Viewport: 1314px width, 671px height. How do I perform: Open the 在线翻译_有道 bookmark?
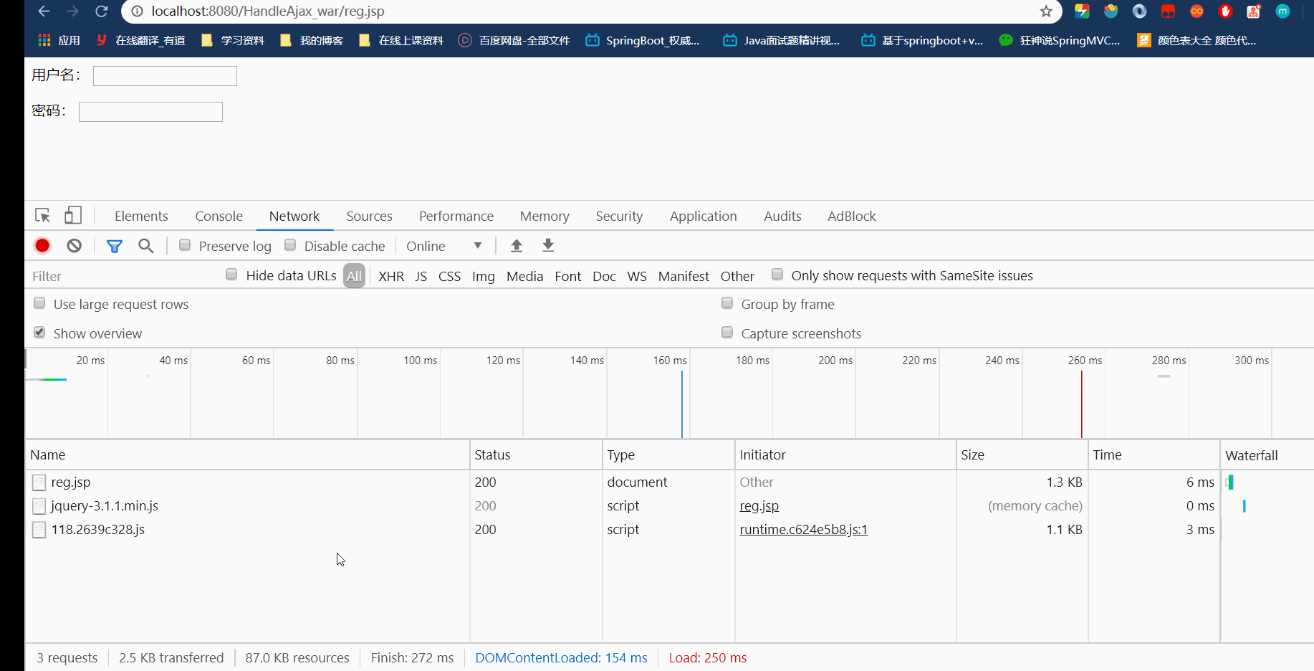(x=141, y=40)
